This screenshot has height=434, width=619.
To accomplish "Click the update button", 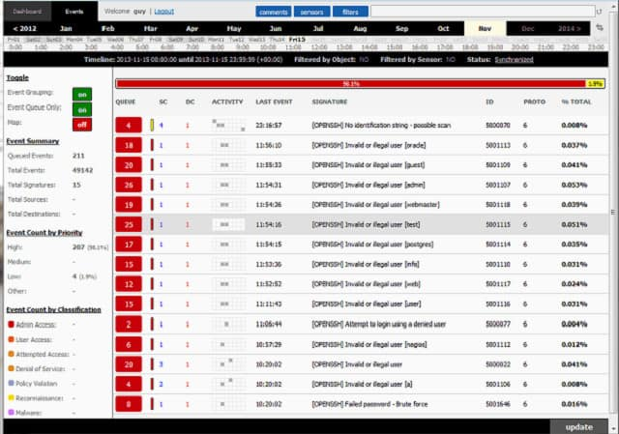I will click(x=578, y=427).
